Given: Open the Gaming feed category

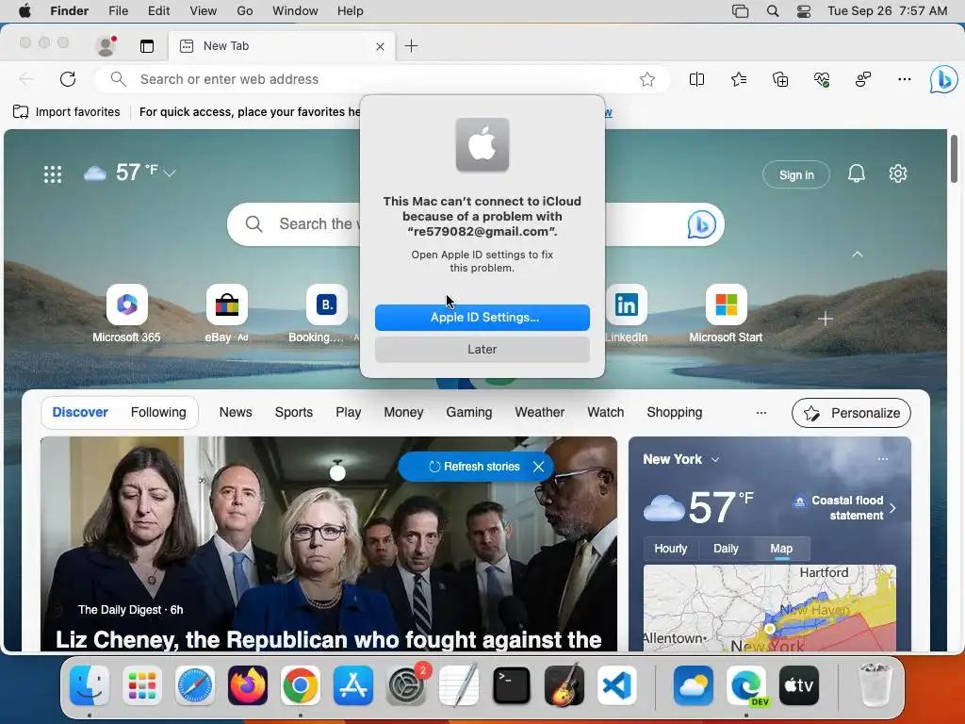Looking at the screenshot, I should [x=469, y=413].
